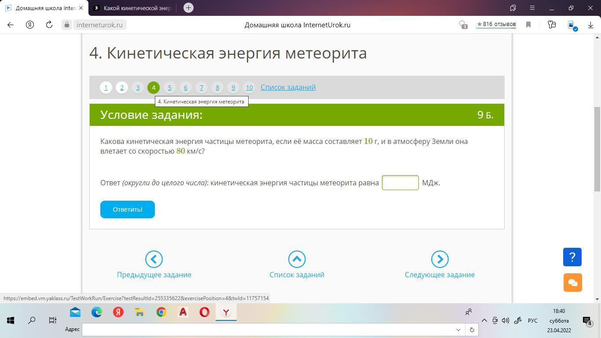
Task: Go to task number 5
Action: pos(169,88)
